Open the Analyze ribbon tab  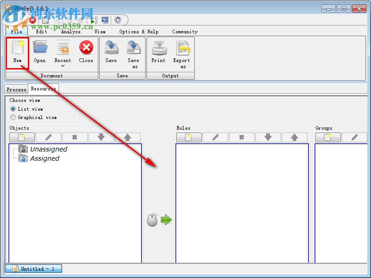71,32
